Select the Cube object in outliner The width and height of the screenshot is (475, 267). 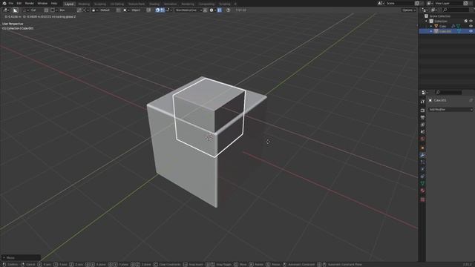[x=442, y=27]
